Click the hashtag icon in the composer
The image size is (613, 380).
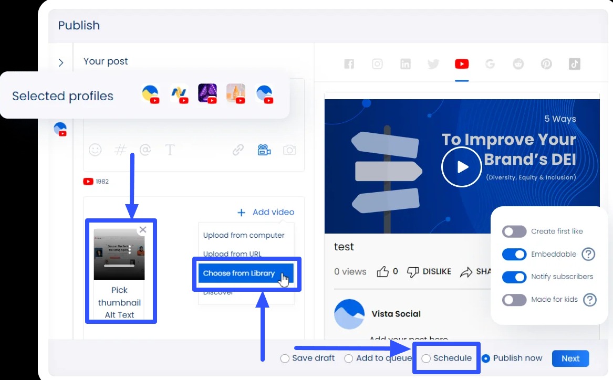120,150
